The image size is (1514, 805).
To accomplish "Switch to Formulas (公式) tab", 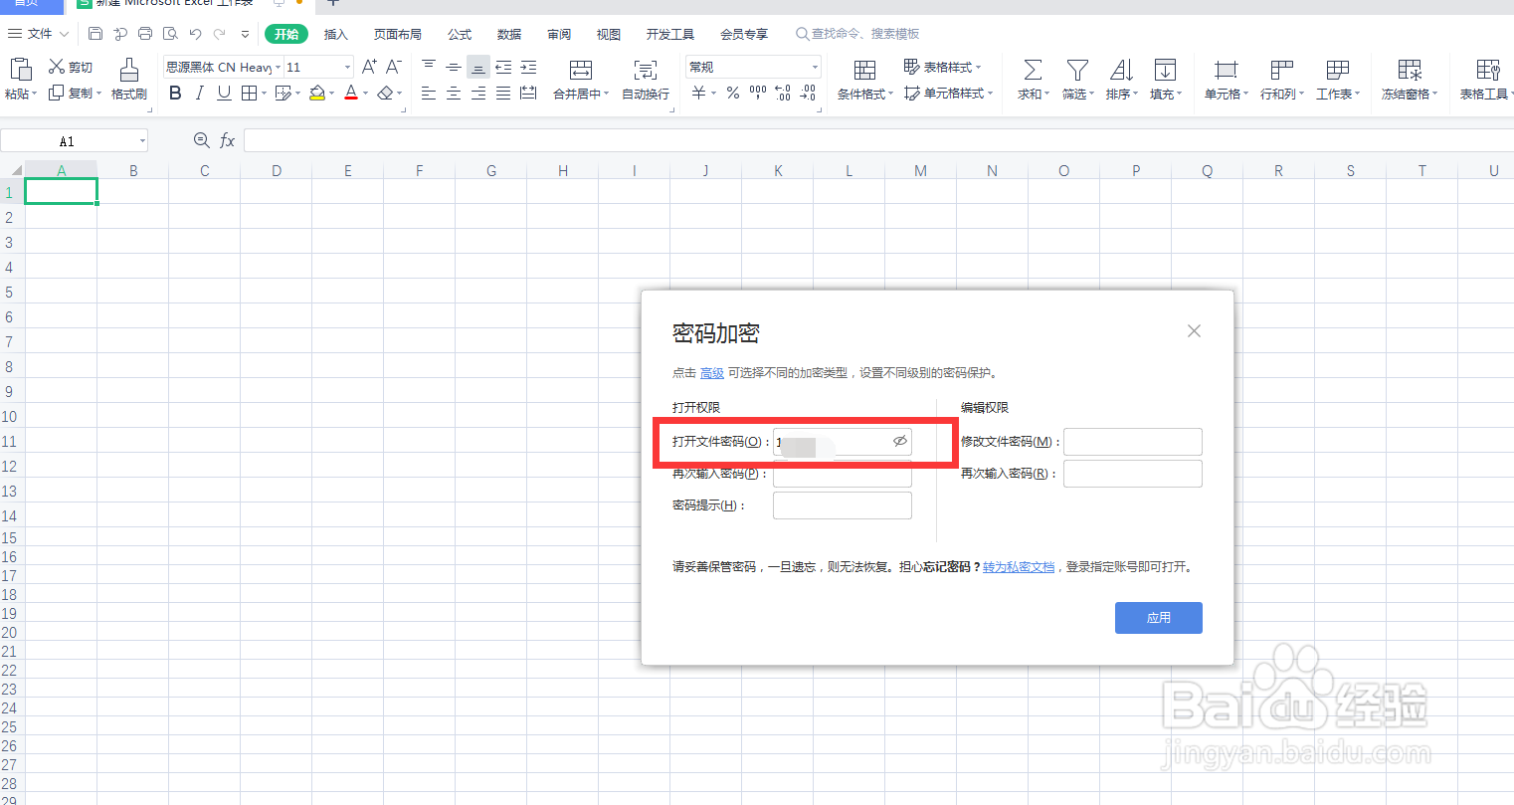I will [460, 34].
